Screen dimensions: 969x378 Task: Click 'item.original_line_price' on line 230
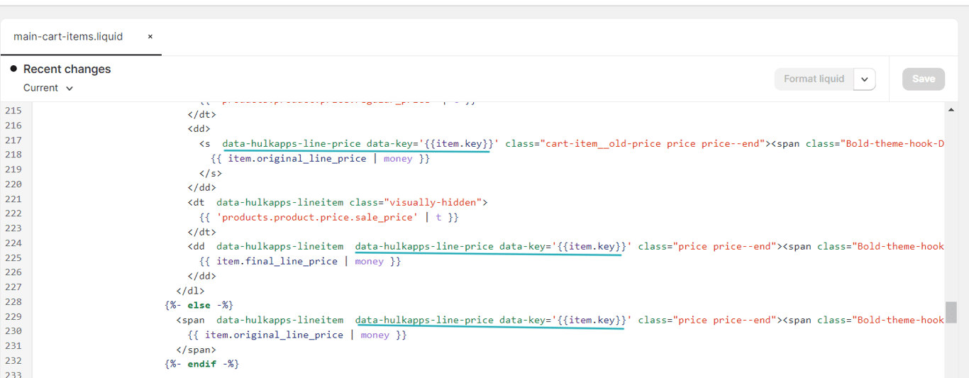(275, 335)
